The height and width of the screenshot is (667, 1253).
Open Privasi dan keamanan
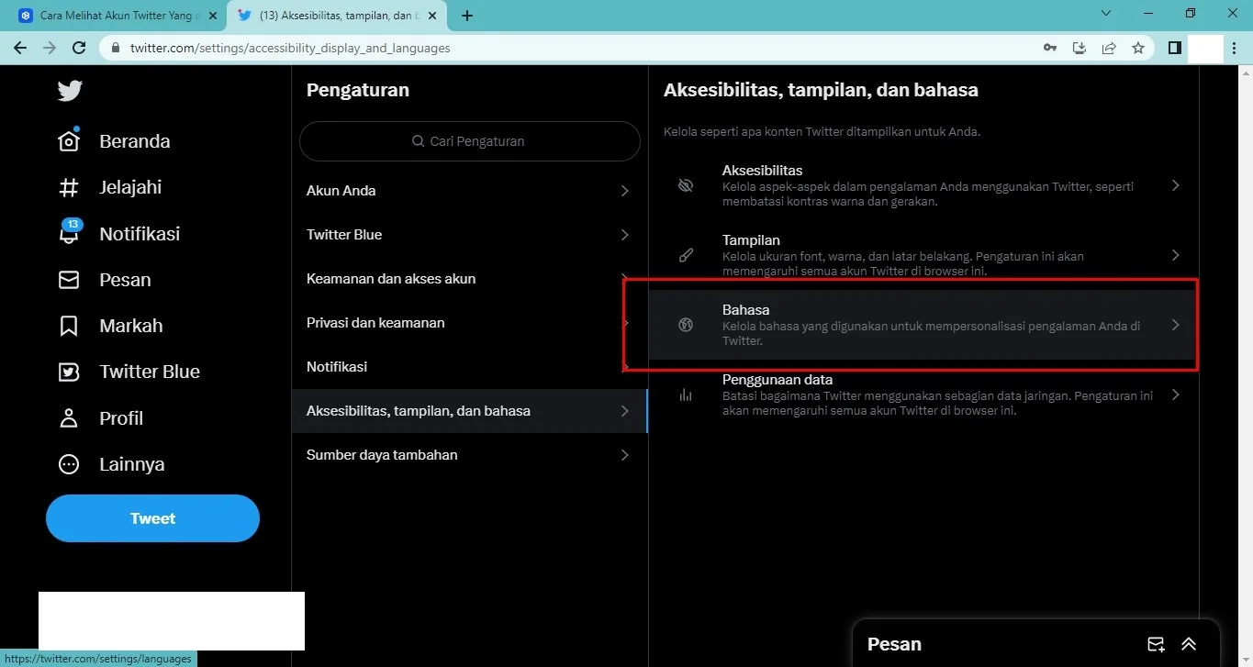click(469, 323)
